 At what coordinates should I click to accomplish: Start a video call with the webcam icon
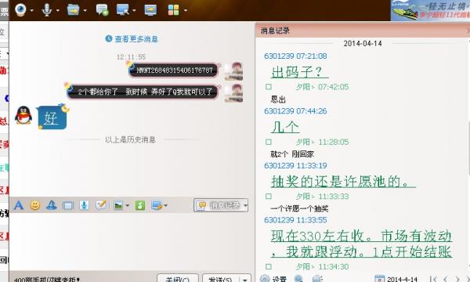click(20, 10)
